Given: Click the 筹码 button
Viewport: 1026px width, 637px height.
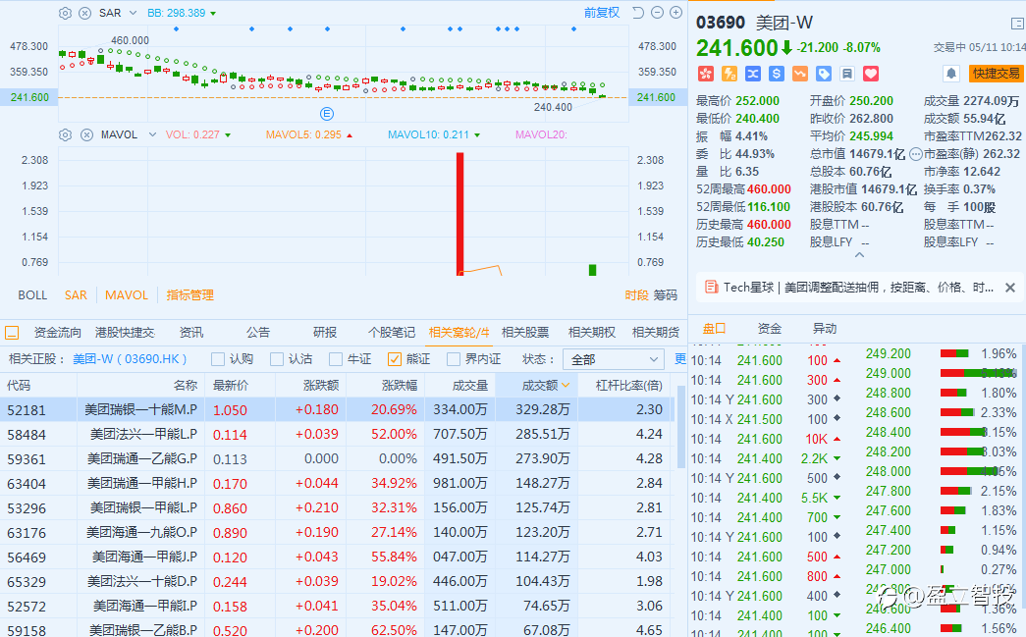Looking at the screenshot, I should [666, 295].
